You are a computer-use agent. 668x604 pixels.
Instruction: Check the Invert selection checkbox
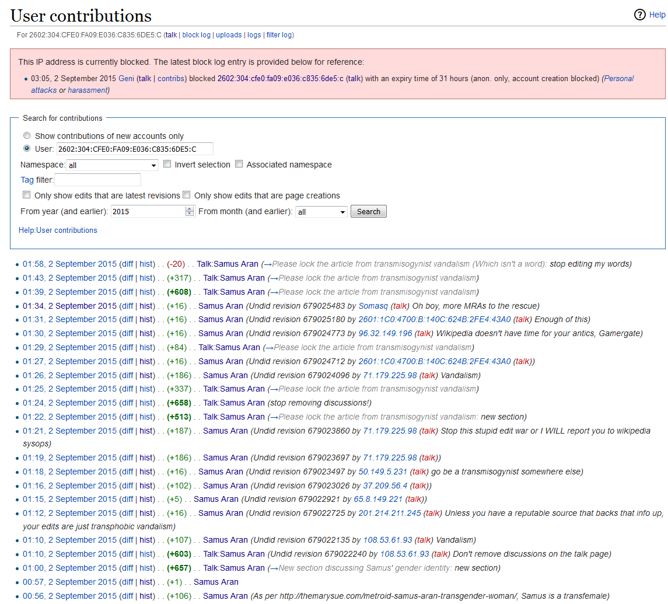tap(167, 164)
